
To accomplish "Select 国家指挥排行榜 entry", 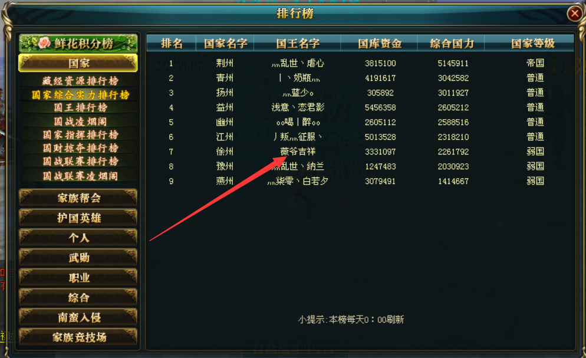I will point(80,134).
